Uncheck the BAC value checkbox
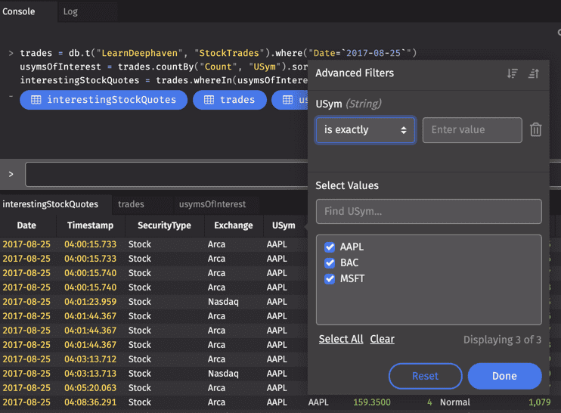The image size is (561, 413). 330,263
